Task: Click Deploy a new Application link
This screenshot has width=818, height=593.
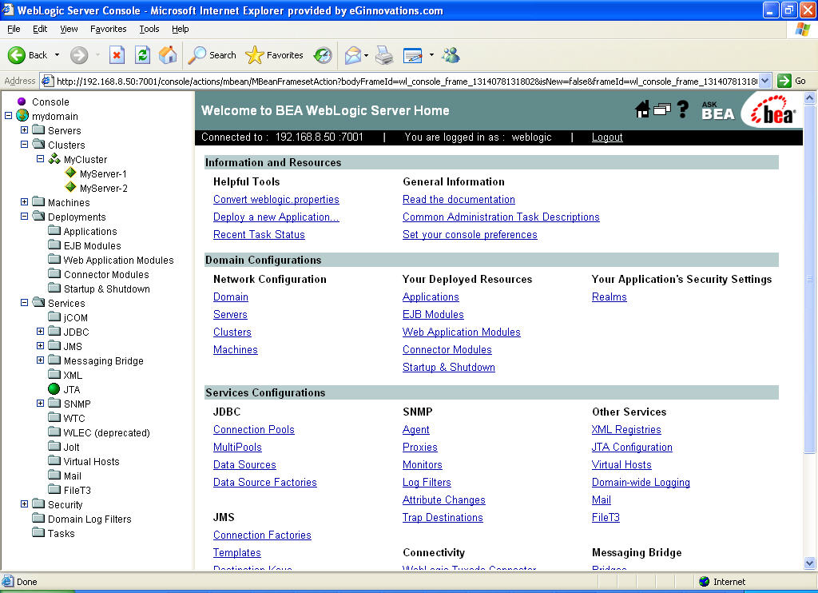Action: (x=276, y=217)
